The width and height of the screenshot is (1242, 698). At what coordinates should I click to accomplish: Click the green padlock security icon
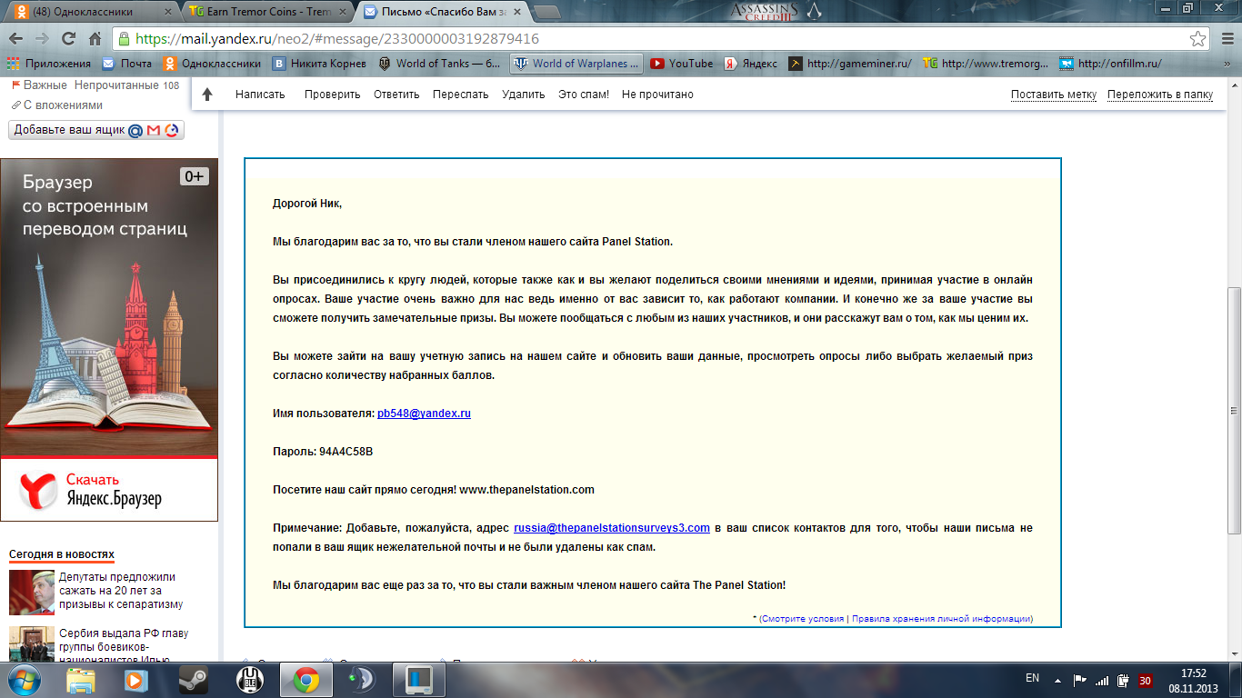[x=125, y=39]
